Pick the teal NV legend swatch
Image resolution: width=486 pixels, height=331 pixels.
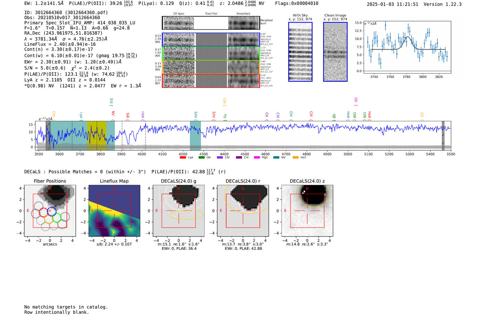pyautogui.click(x=276, y=158)
